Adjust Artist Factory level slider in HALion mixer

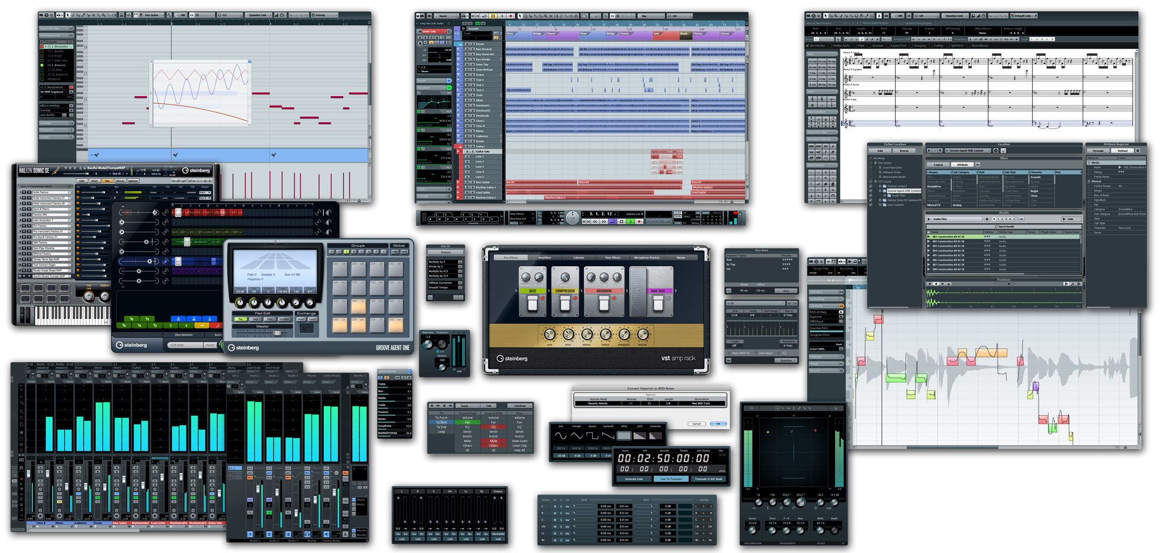(x=95, y=192)
